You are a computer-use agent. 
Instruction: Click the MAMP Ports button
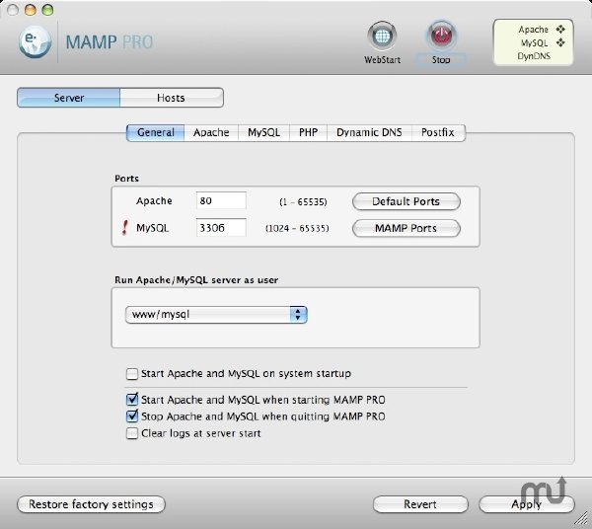pos(407,228)
